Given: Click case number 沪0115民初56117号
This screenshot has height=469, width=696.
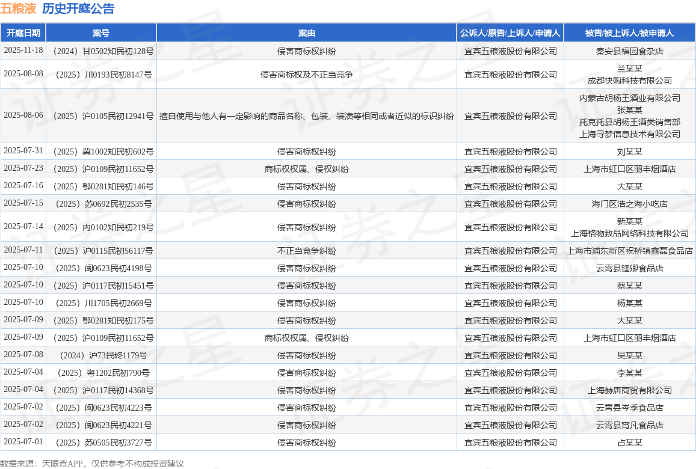Looking at the screenshot, I should tap(103, 251).
